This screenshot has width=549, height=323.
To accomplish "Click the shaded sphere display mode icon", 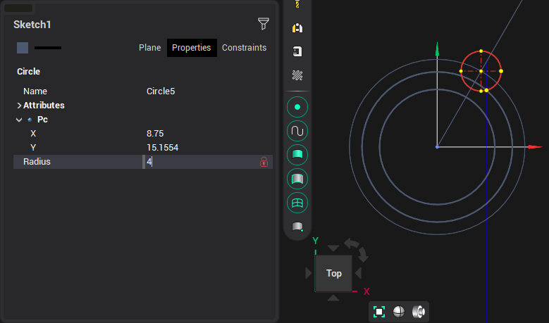I will pyautogui.click(x=399, y=312).
